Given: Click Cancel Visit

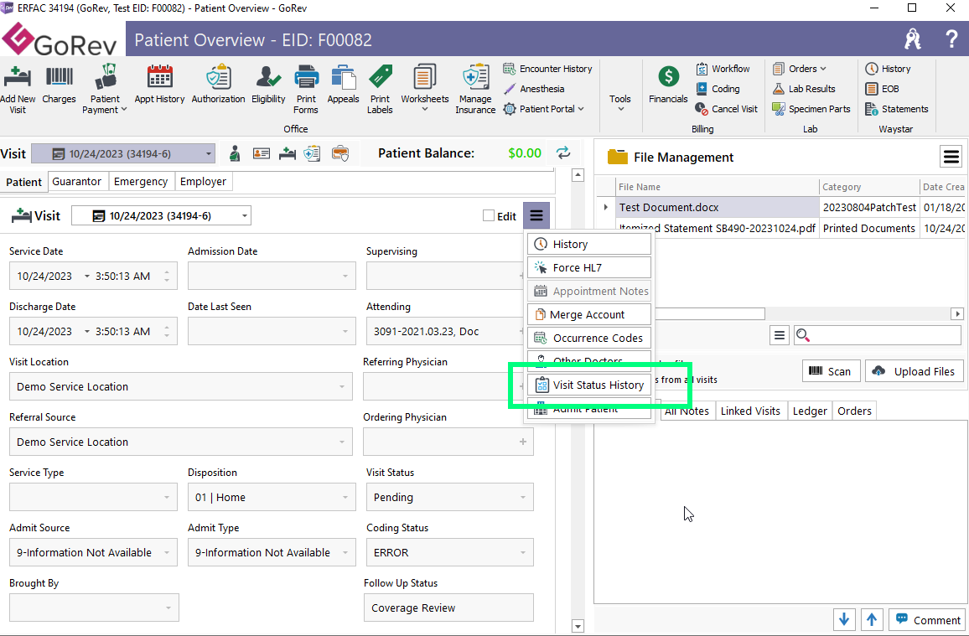Looking at the screenshot, I should 726,109.
